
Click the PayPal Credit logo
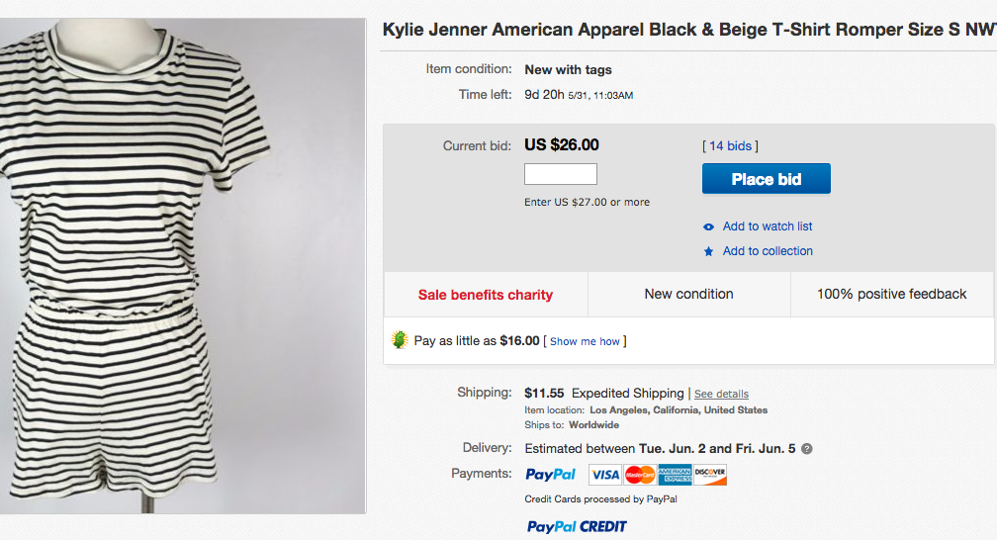click(x=577, y=526)
